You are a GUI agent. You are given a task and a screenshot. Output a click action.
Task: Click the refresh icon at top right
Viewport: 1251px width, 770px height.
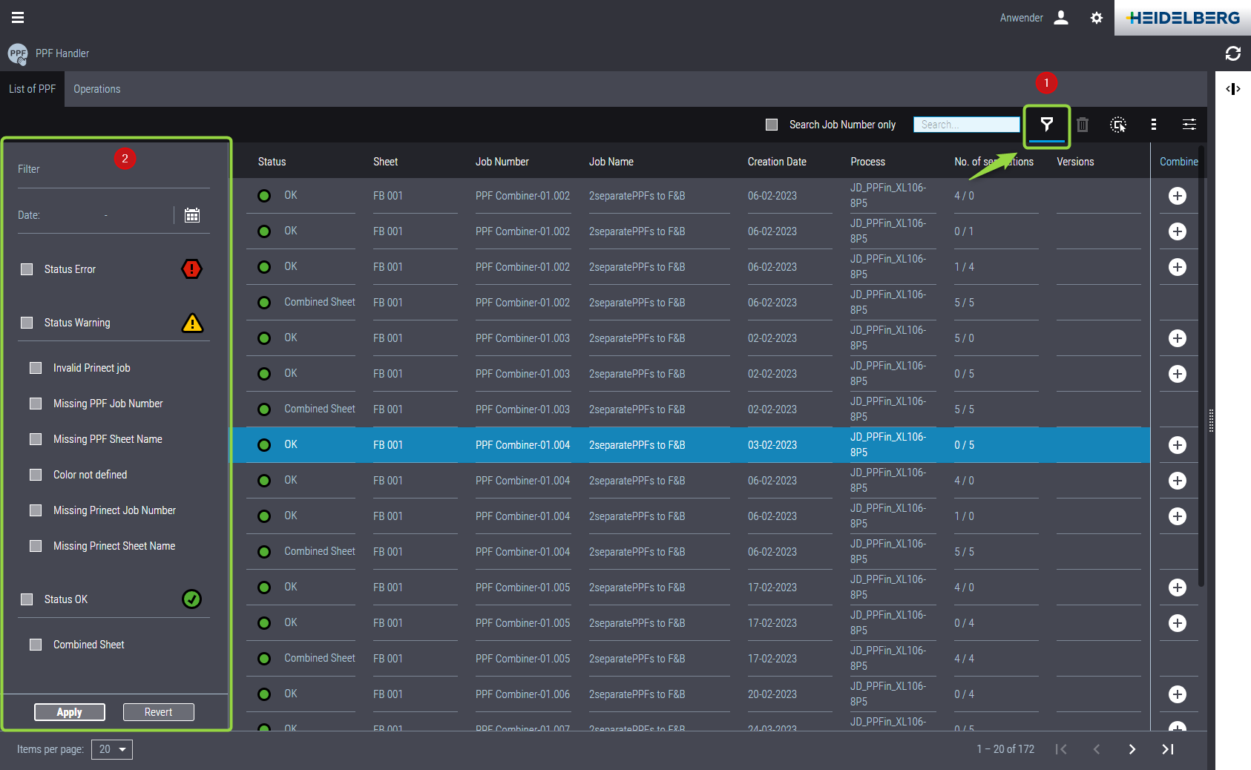pyautogui.click(x=1233, y=53)
